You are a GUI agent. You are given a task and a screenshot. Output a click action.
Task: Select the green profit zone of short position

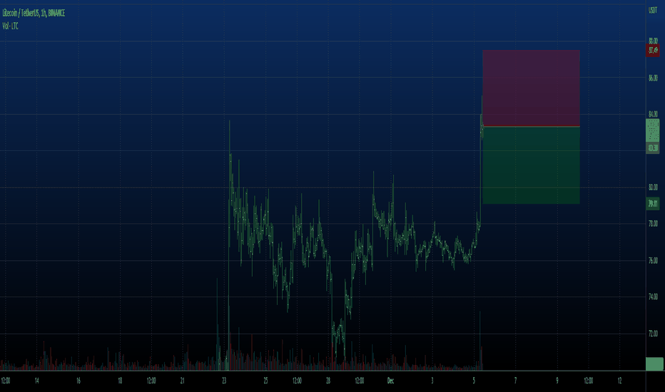pyautogui.click(x=531, y=165)
